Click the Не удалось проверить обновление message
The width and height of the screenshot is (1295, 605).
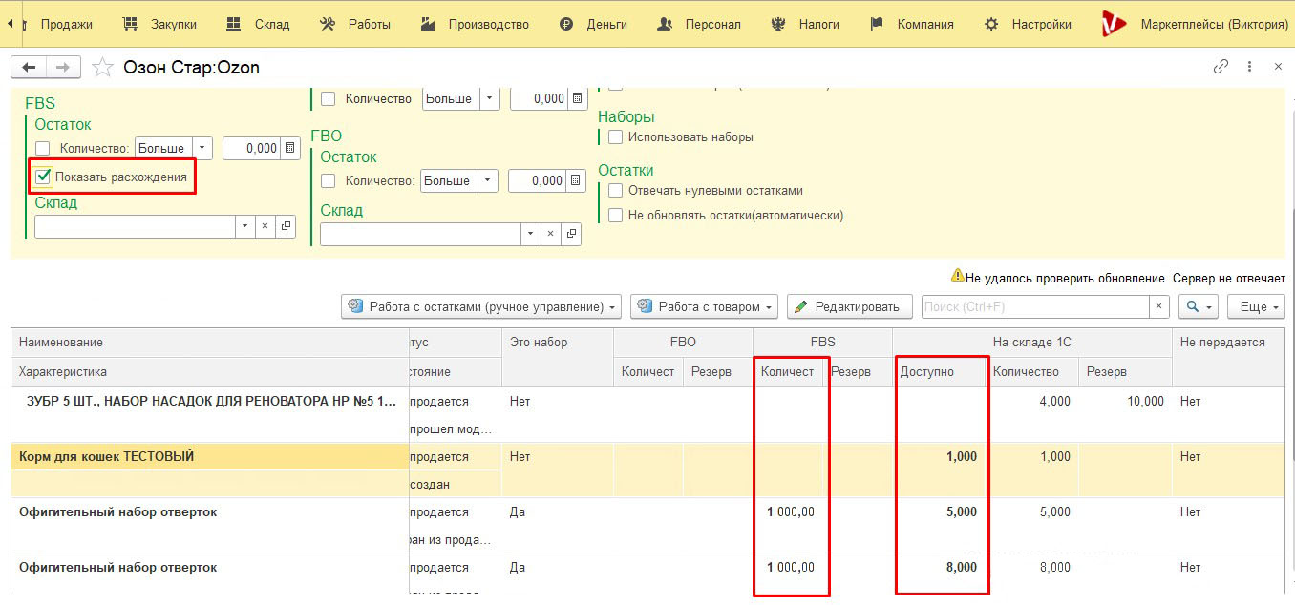pyautogui.click(x=1126, y=278)
